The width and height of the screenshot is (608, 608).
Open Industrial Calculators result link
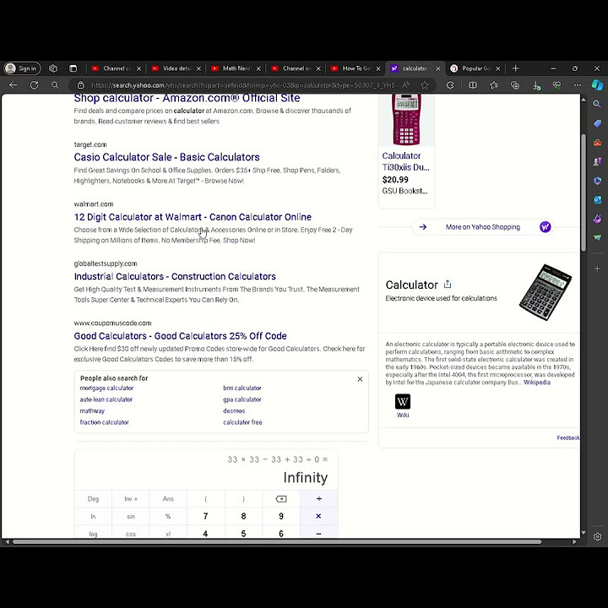[x=175, y=276]
